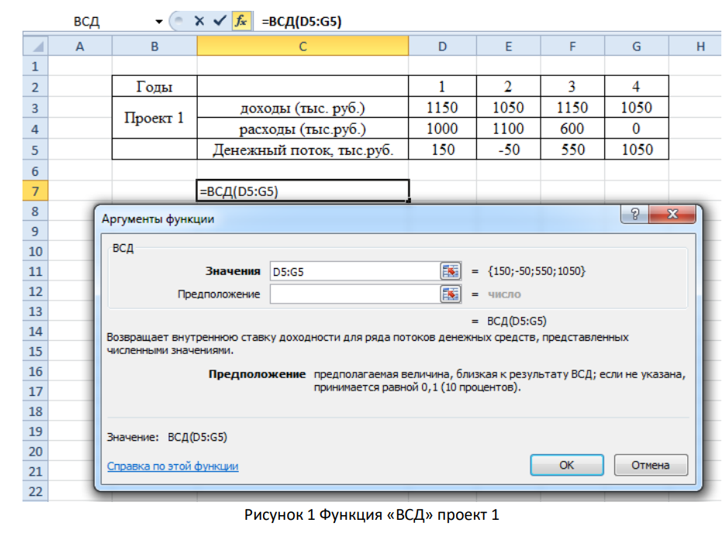Dismiss the dialog with Отмена
726x533 pixels.
click(x=651, y=465)
